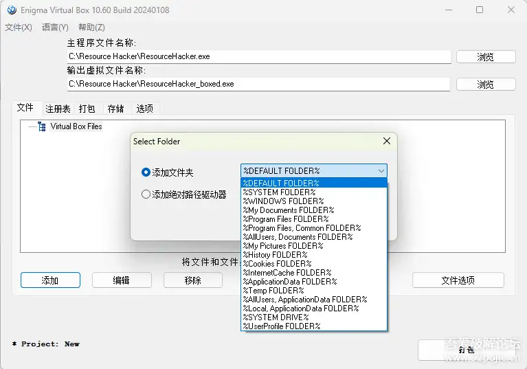
Task: Click 浏览 next to main program file
Action: tap(486, 57)
